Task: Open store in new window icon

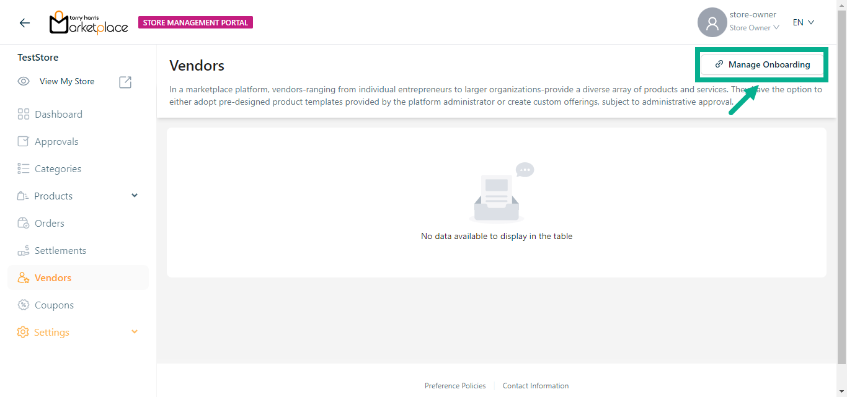Action: (x=125, y=82)
